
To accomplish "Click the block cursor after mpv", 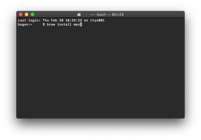I will (81, 24).
